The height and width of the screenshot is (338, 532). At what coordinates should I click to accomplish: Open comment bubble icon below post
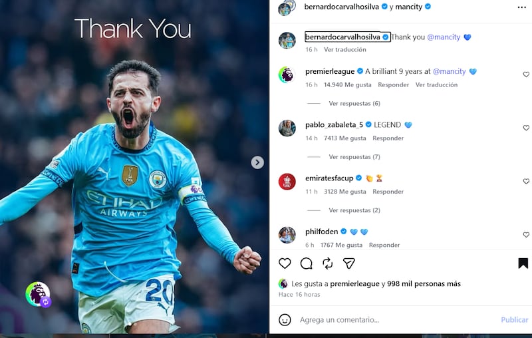click(306, 263)
